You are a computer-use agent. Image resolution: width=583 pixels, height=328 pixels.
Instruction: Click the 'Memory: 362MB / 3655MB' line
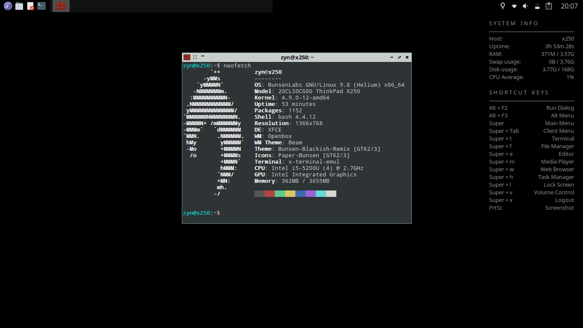tap(292, 181)
